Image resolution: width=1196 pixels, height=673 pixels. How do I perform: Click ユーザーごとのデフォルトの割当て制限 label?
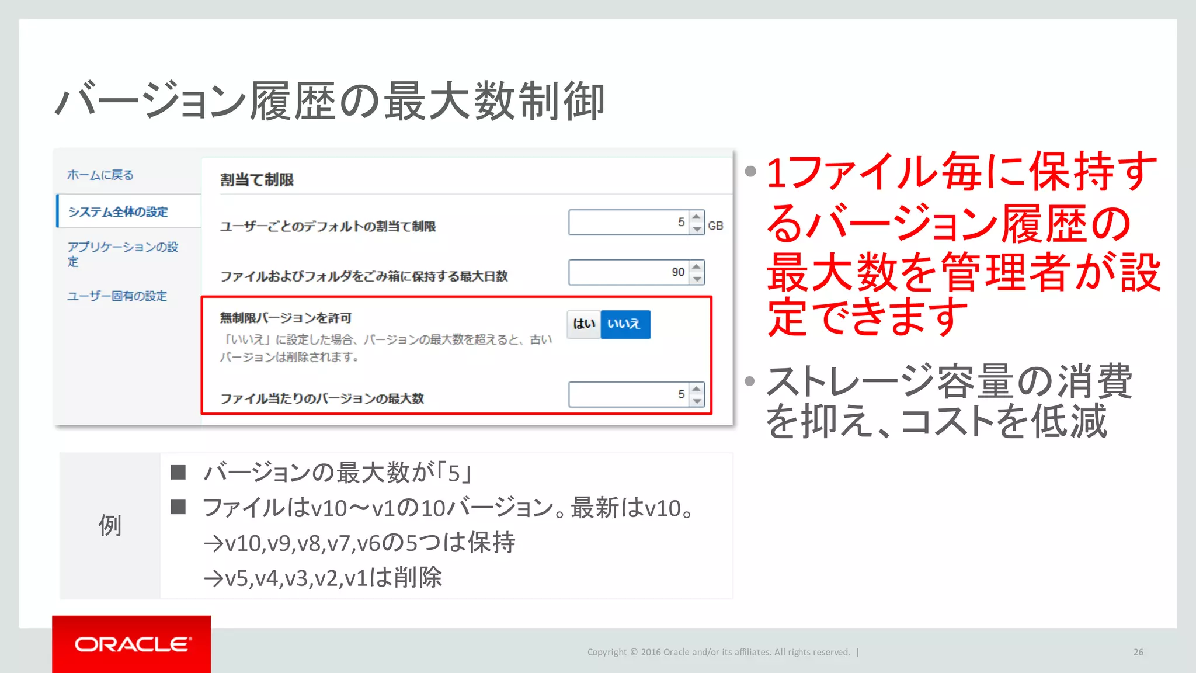coord(328,226)
